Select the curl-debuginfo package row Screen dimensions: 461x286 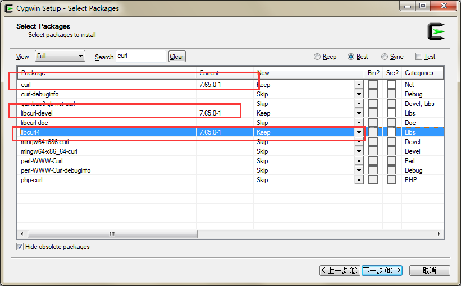coord(230,94)
